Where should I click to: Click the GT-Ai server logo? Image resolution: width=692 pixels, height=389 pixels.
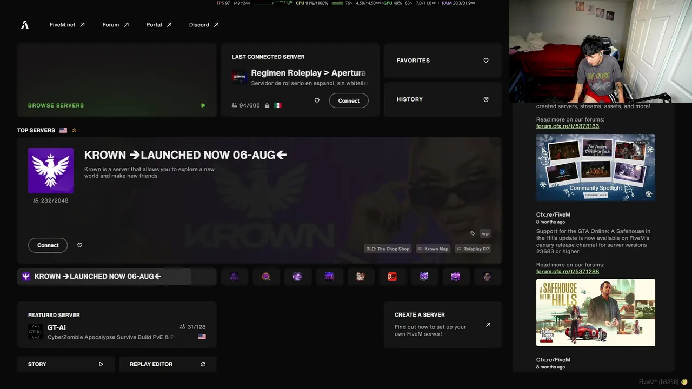[x=36, y=332]
